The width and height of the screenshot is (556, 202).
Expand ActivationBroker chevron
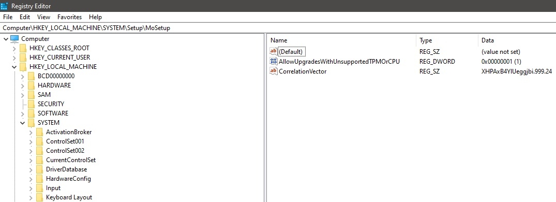[x=31, y=132]
